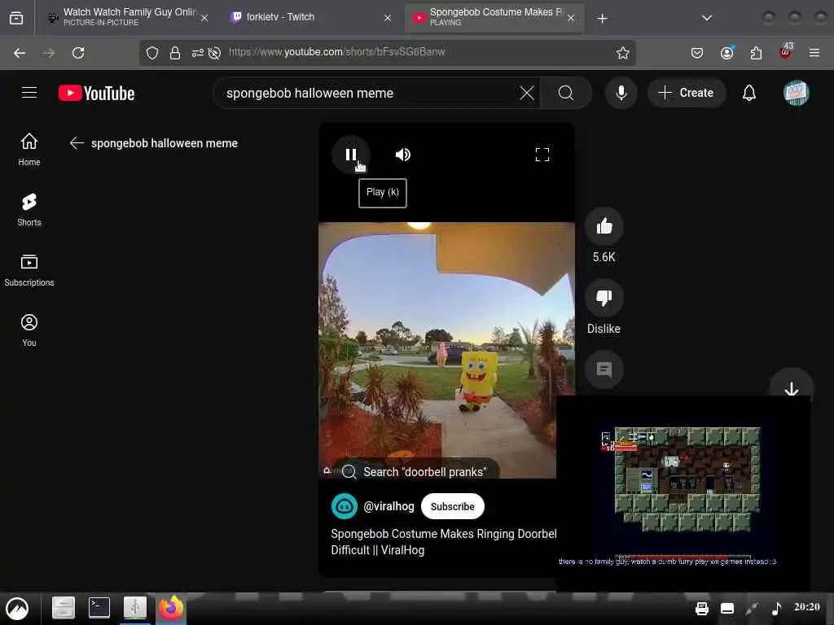Screen dimensions: 834x625
Task: Open the Firefox account icon
Action: point(726,53)
